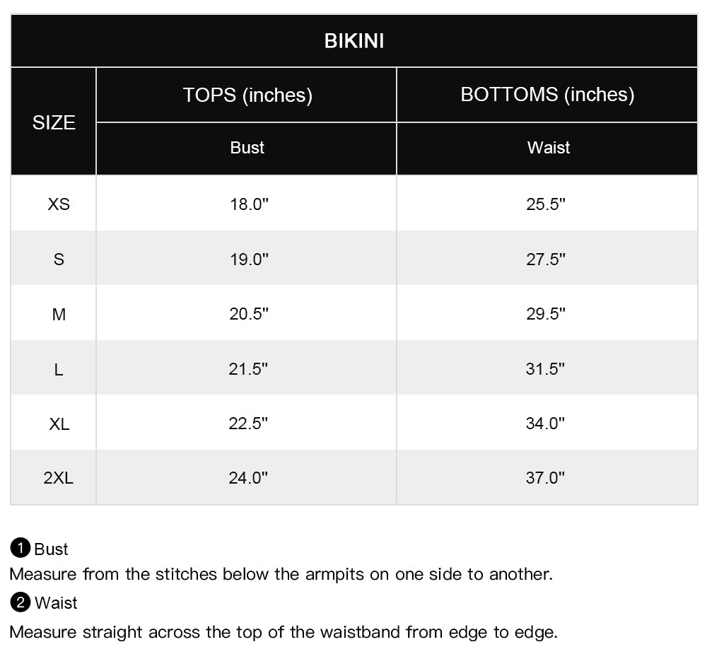Click the XL size row label
Viewport: 707px width, 671px height.
click(59, 424)
